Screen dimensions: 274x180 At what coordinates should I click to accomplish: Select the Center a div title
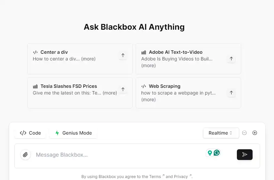coord(54,52)
